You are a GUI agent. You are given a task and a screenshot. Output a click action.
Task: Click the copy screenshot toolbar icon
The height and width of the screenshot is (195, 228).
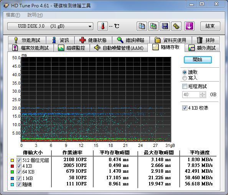[x=153, y=26]
